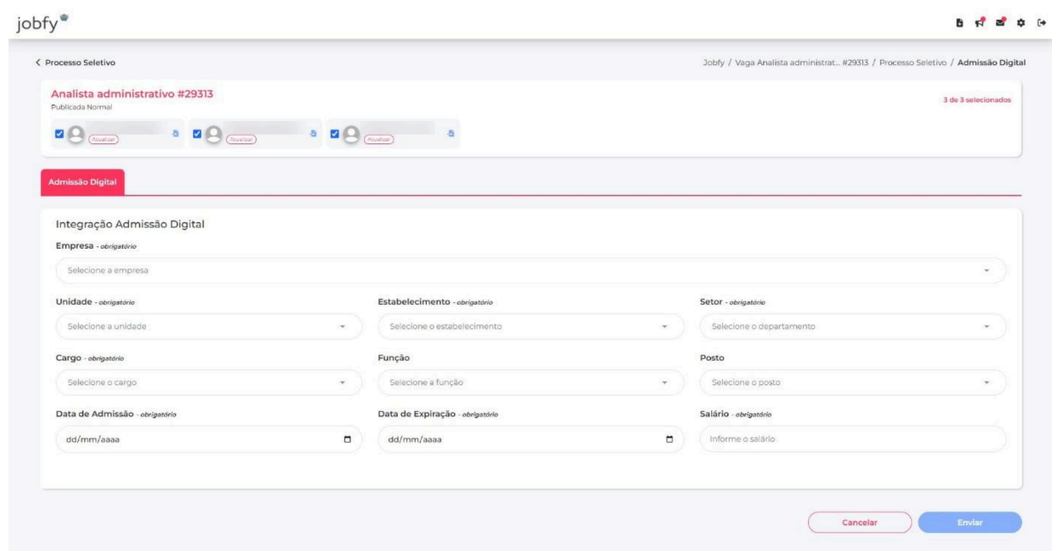Open calendar picker for Data de Expiração
Image resolution: width=1052 pixels, height=551 pixels.
point(670,439)
